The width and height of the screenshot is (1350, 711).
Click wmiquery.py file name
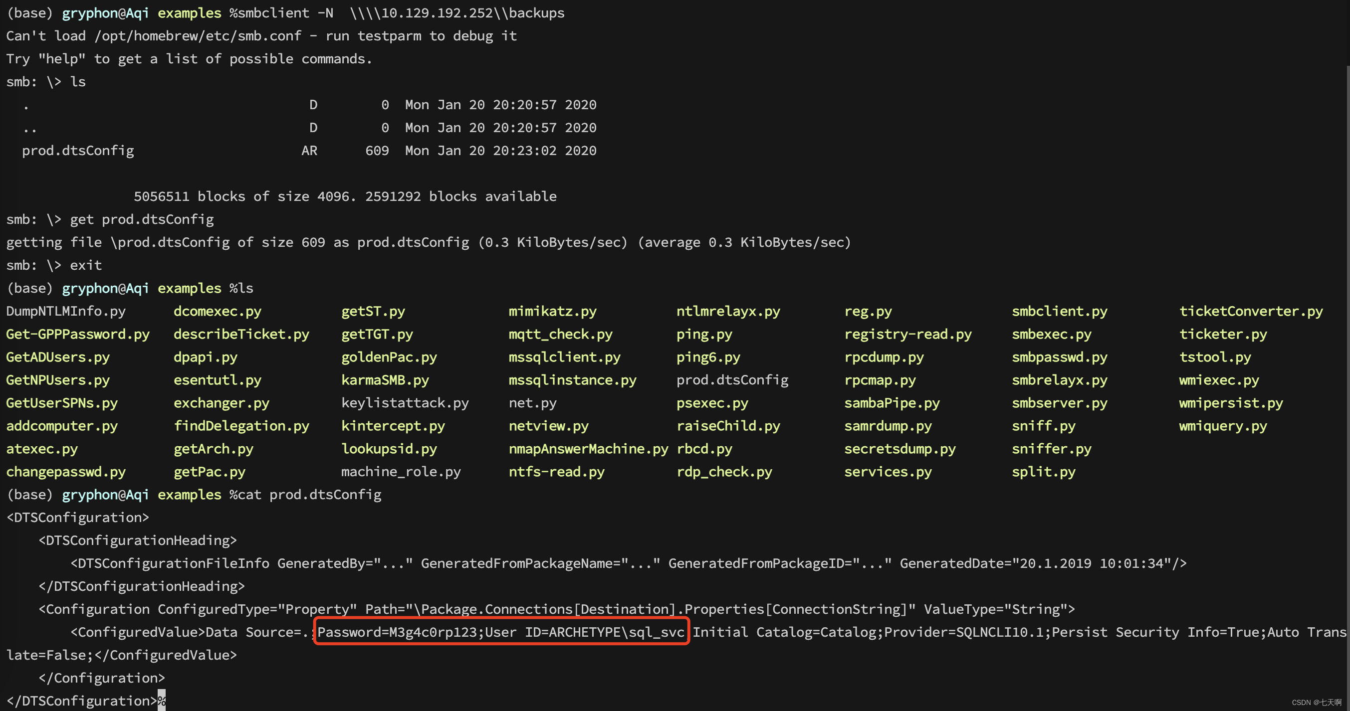[1223, 426]
